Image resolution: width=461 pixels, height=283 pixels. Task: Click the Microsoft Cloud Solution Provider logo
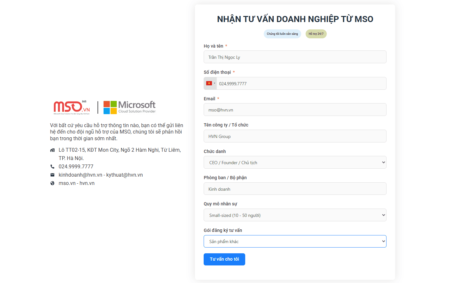pos(129,107)
